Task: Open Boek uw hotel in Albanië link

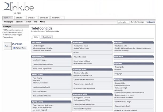Action: click(42, 96)
